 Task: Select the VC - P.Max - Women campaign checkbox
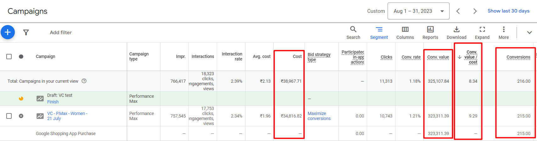coord(9,116)
